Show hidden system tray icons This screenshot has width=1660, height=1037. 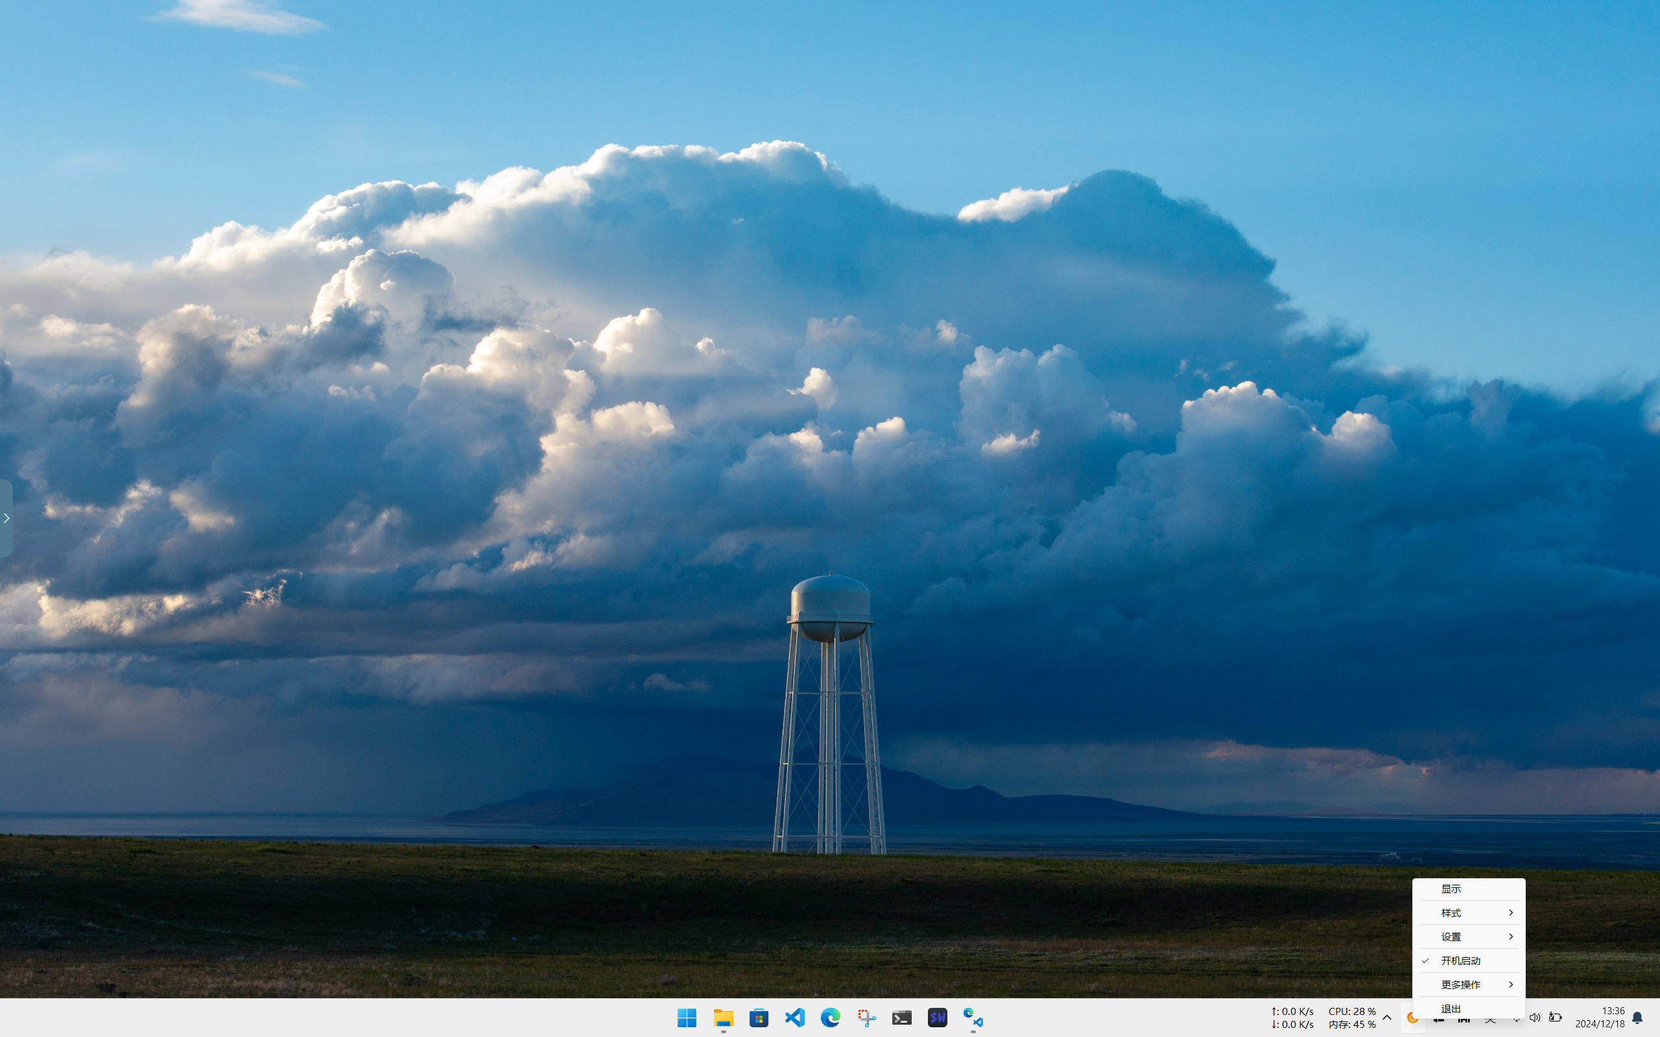[1387, 1018]
